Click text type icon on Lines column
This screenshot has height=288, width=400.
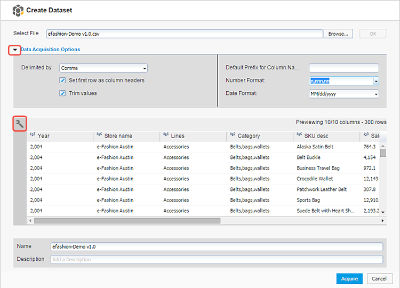click(x=166, y=135)
